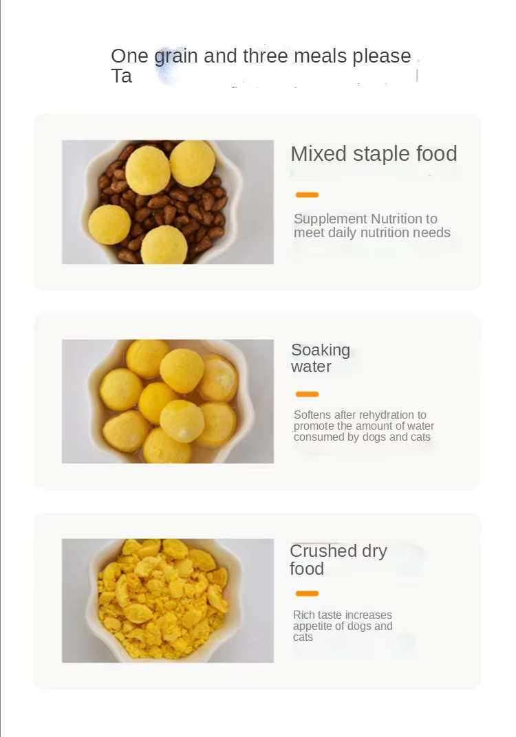Click the "Rich taste increases appetite" text
516x737 pixels.
(343, 615)
